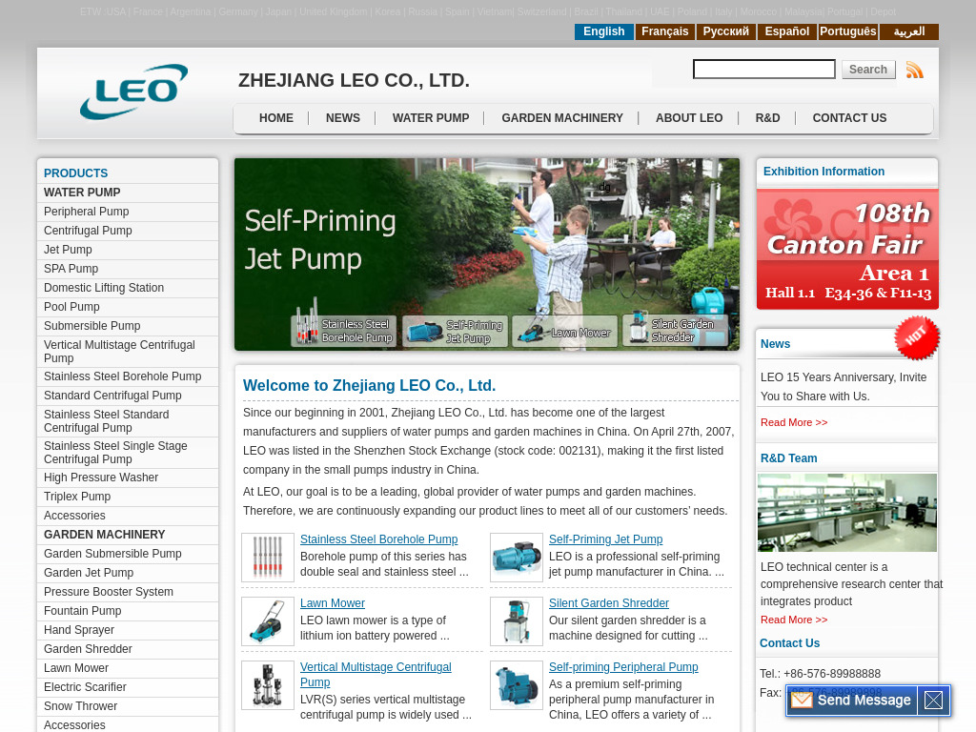Open Snow Thrower category
This screenshot has height=732, width=976.
pyautogui.click(x=80, y=706)
